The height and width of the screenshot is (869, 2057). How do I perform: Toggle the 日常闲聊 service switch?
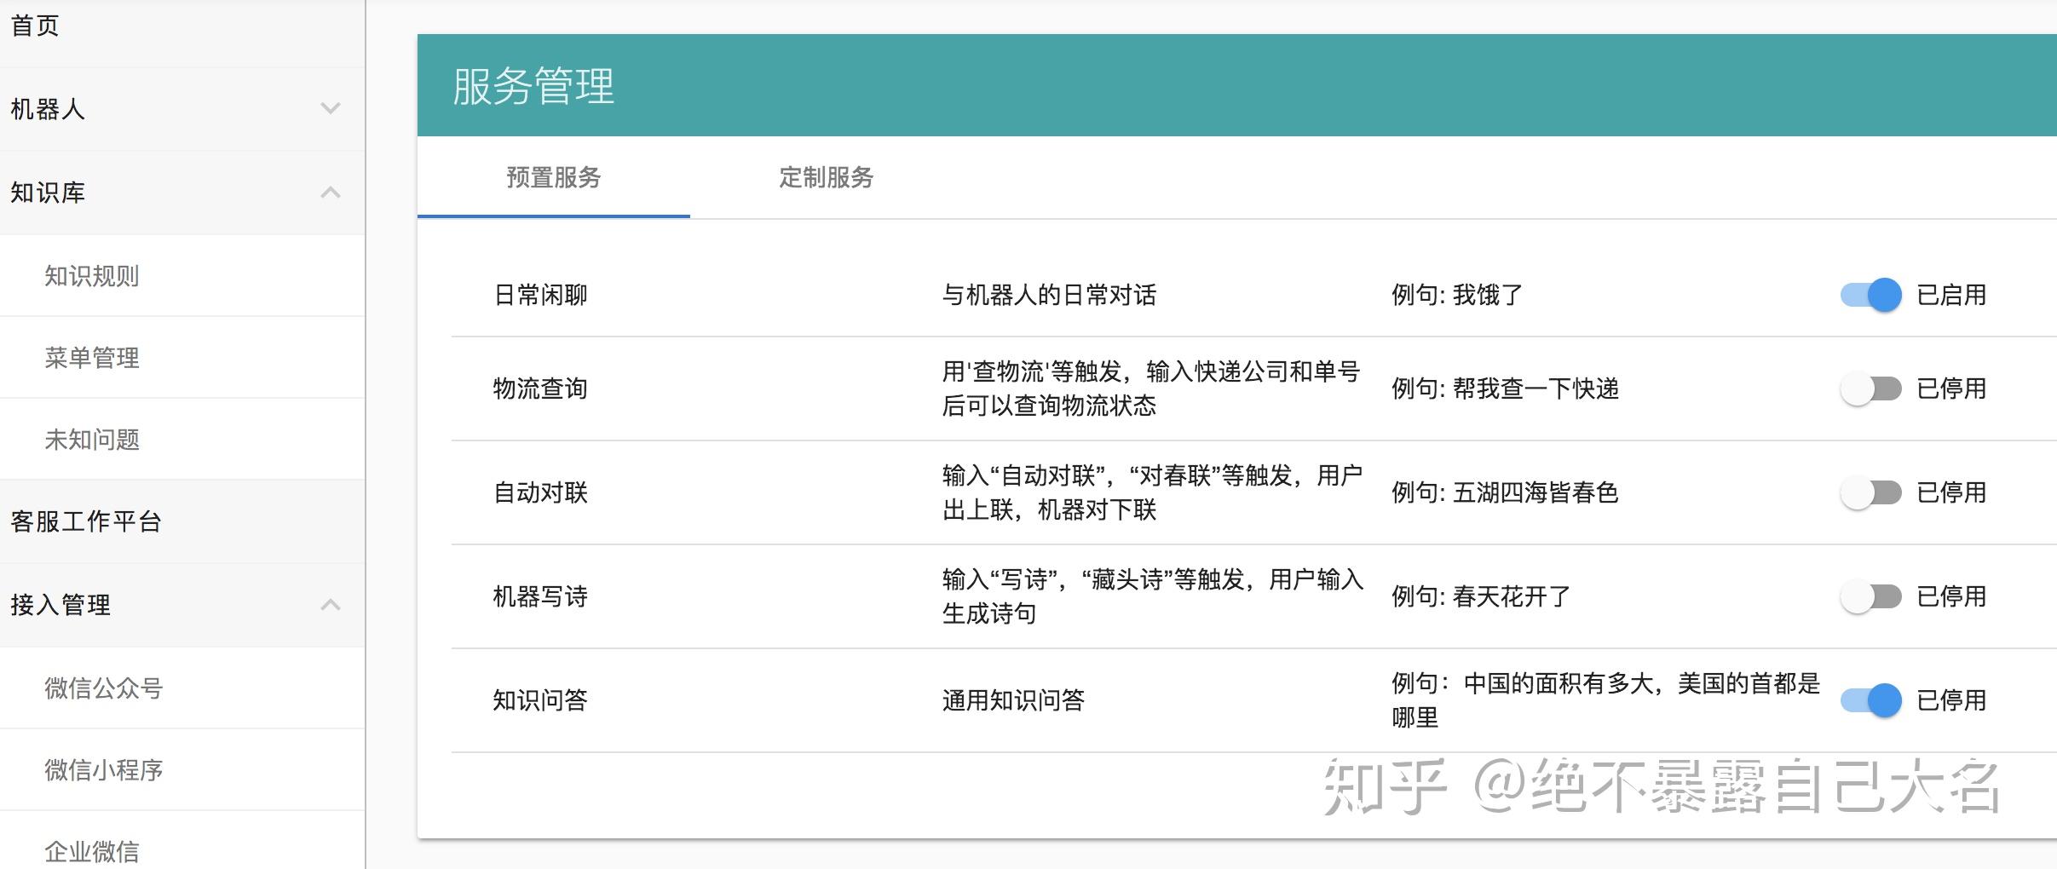(1870, 295)
